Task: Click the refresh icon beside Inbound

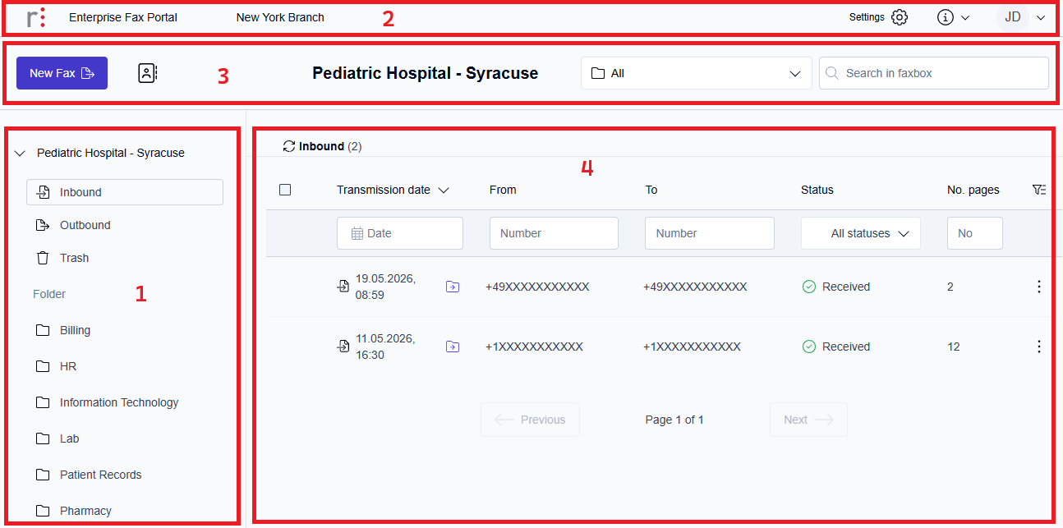Action: click(288, 146)
